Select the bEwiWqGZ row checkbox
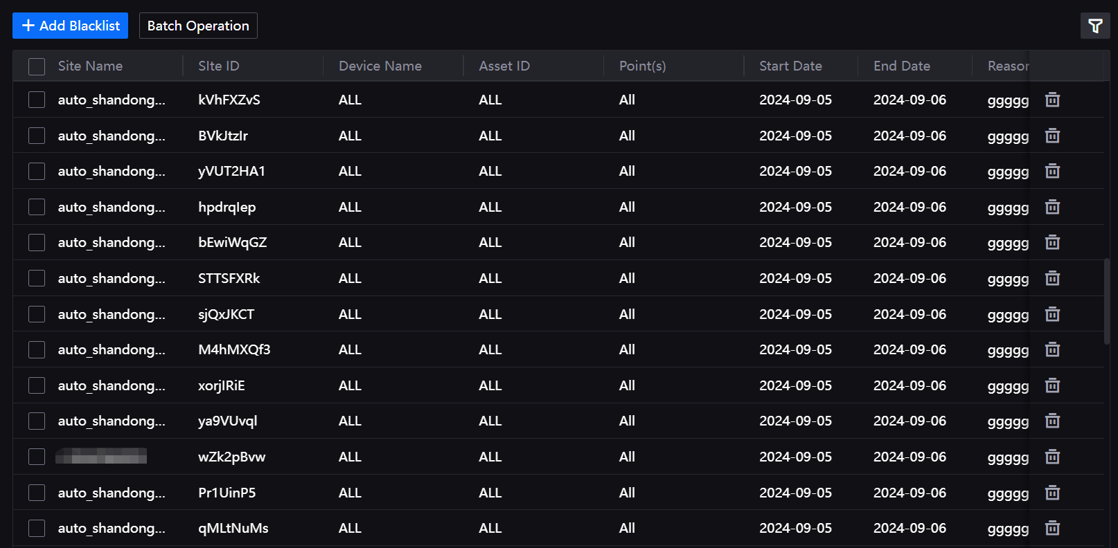Image resolution: width=1118 pixels, height=548 pixels. (37, 242)
